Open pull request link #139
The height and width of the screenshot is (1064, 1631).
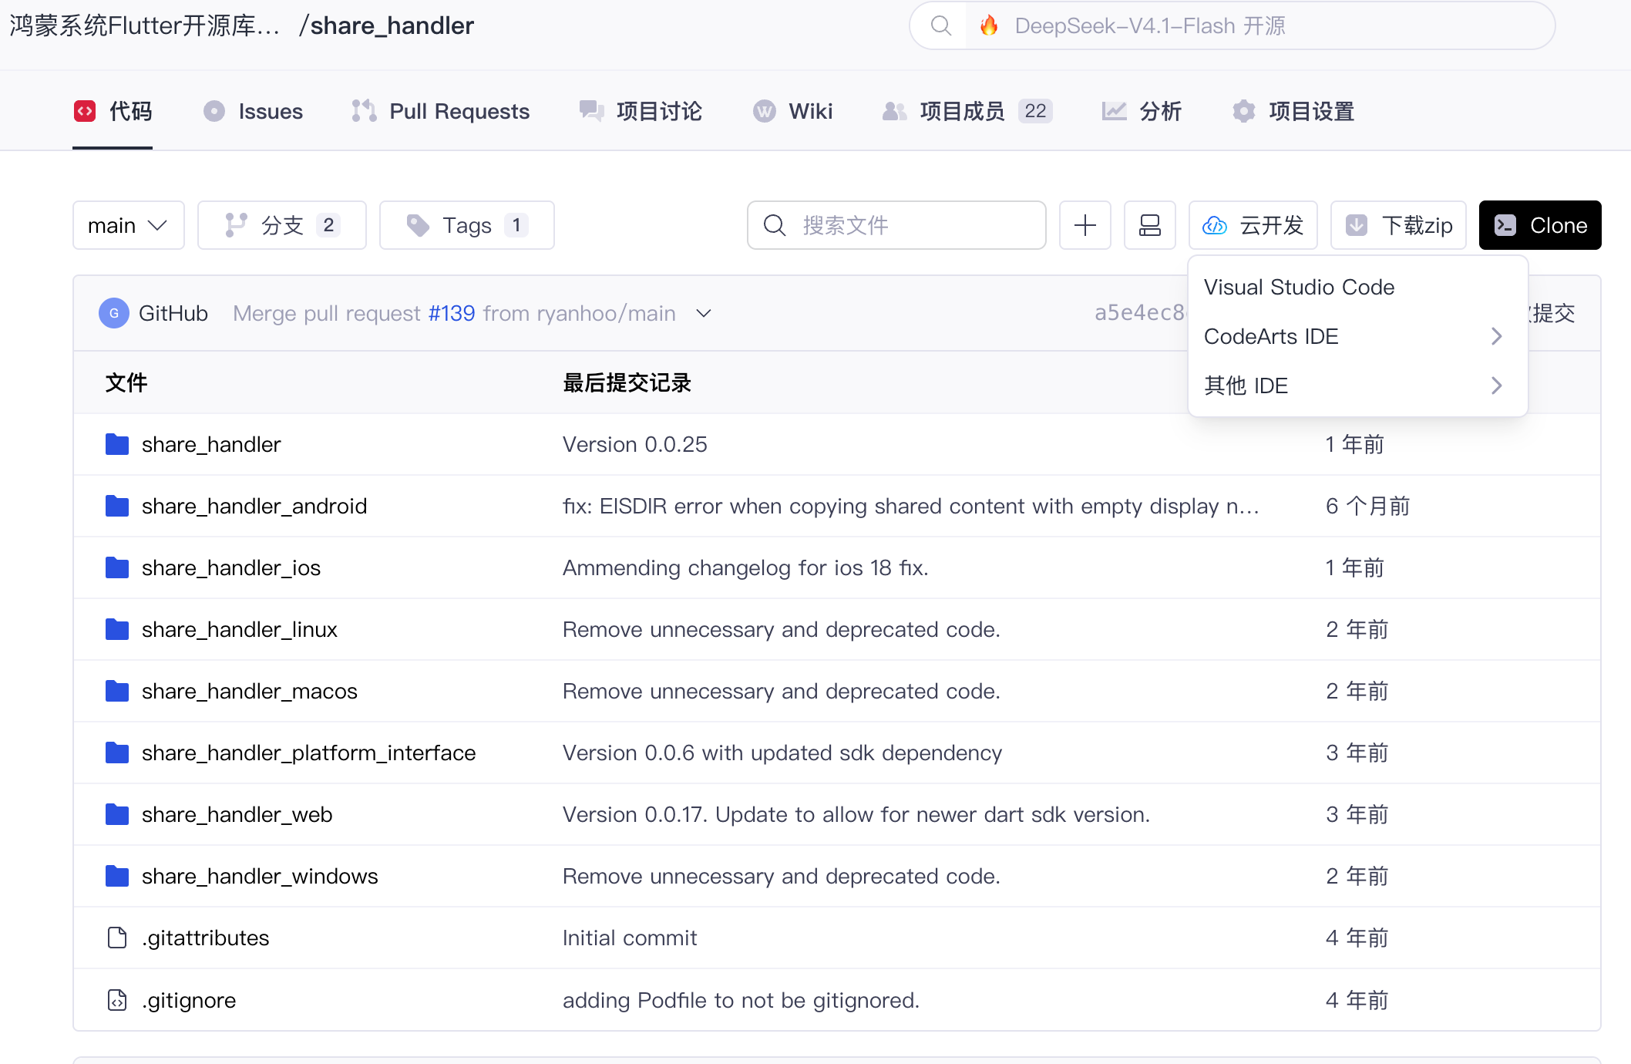pos(452,313)
